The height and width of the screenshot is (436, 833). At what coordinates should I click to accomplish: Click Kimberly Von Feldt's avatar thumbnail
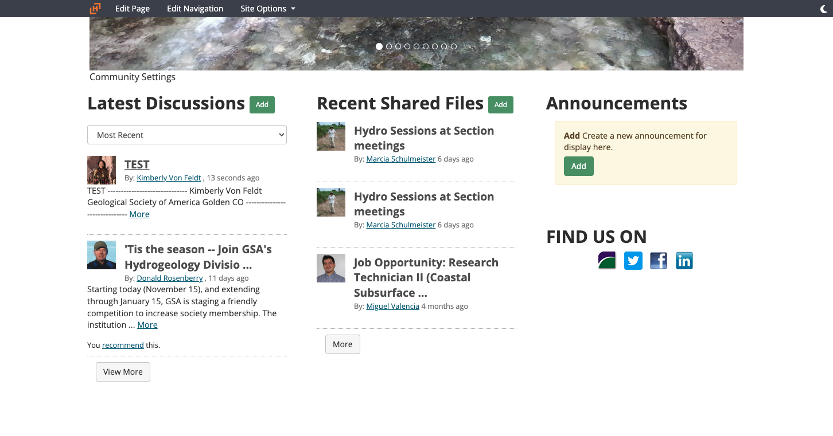[102, 170]
